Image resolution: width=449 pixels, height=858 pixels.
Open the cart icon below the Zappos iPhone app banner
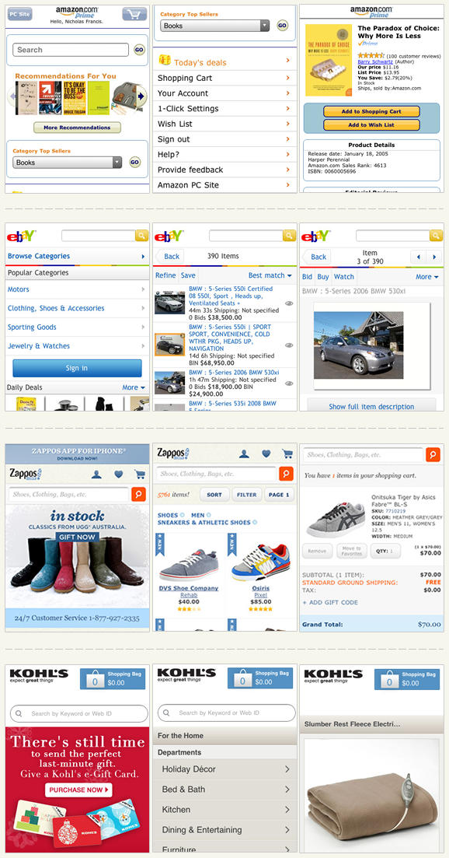coord(140,475)
